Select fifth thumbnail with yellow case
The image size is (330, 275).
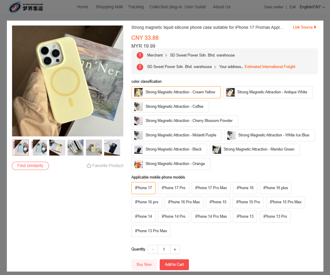(x=94, y=148)
